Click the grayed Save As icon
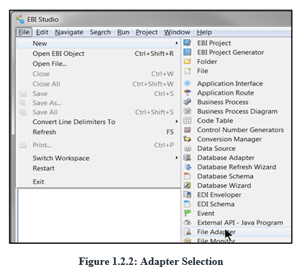 click(x=22, y=103)
